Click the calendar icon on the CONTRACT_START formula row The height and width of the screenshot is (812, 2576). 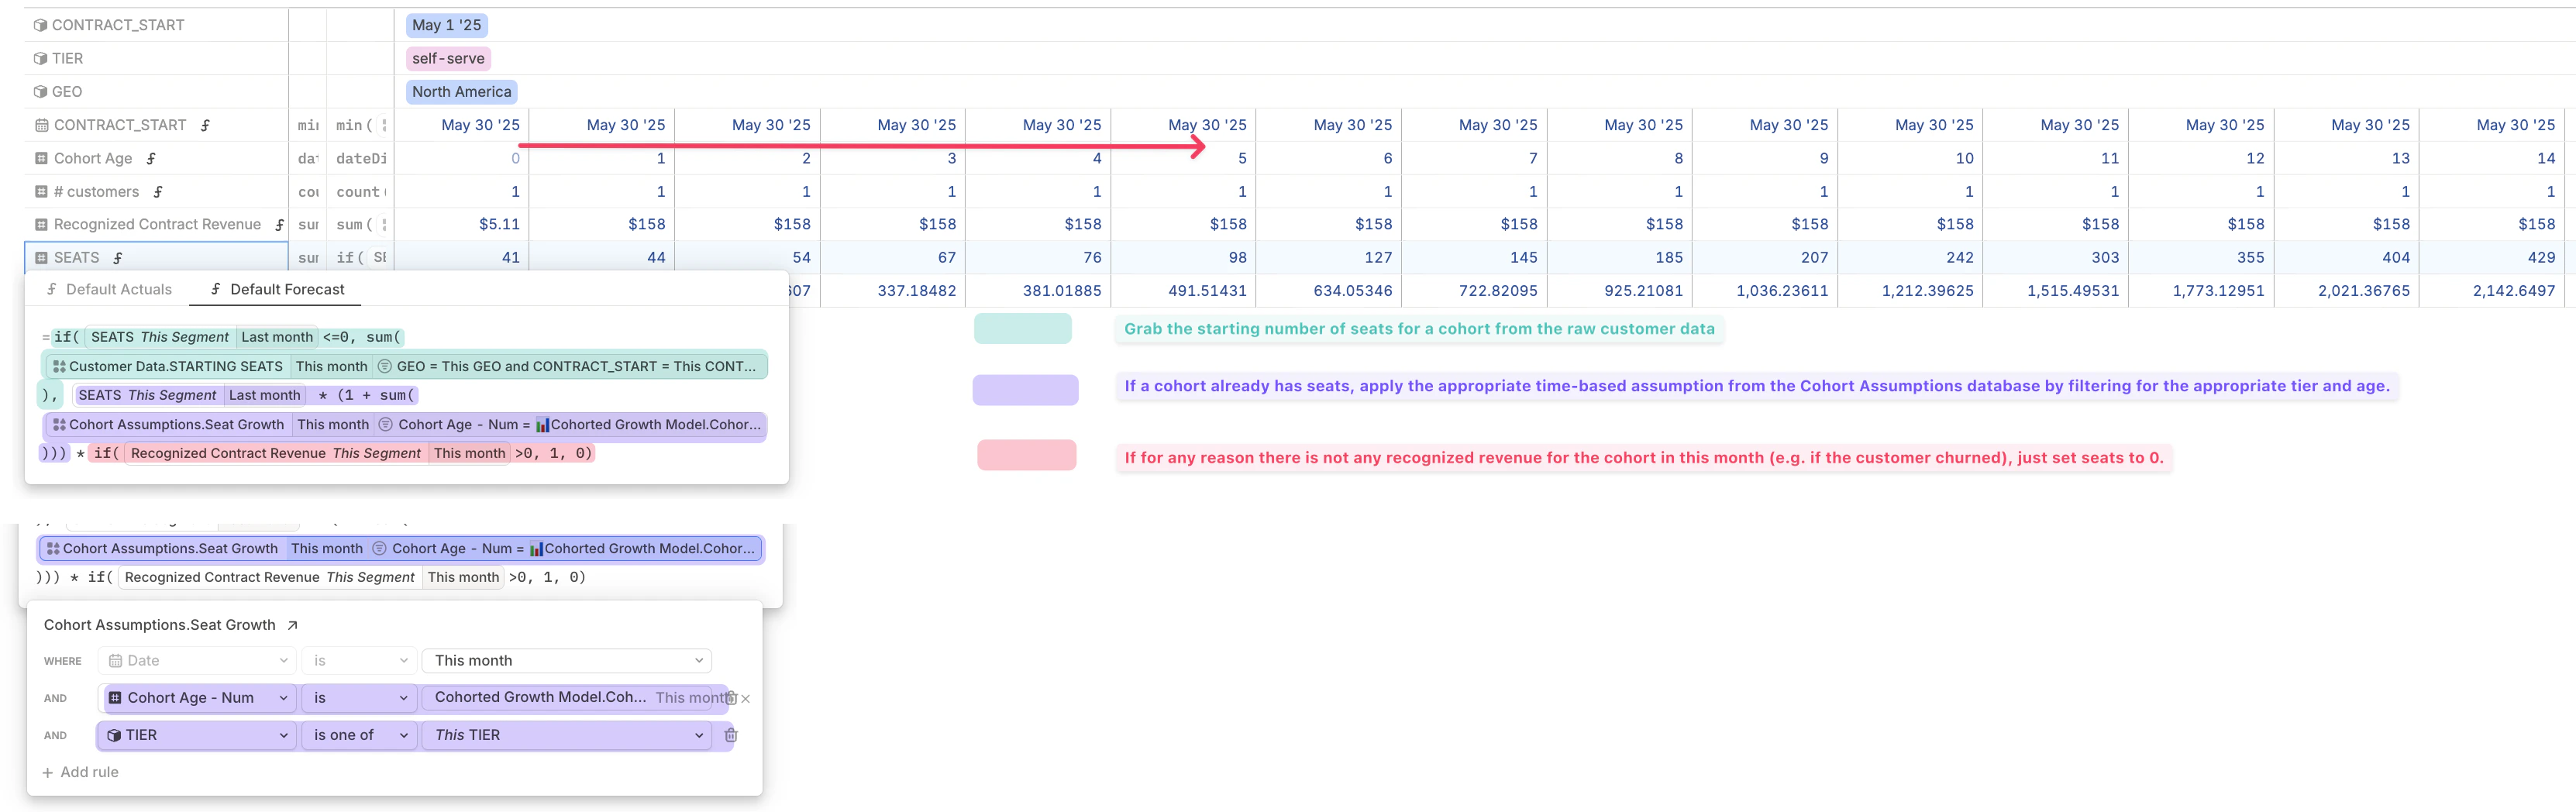tap(42, 125)
